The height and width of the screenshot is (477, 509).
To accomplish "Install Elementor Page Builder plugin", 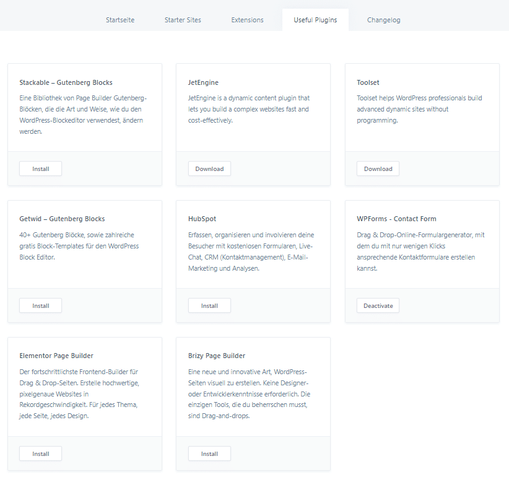I will point(41,453).
